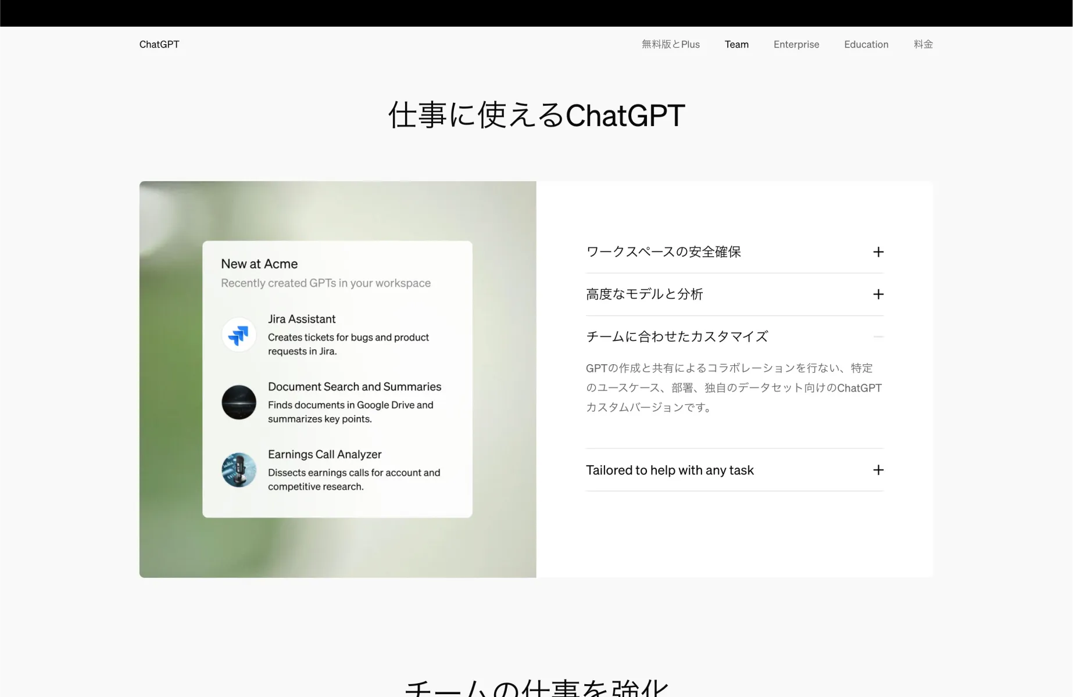Image resolution: width=1073 pixels, height=697 pixels.
Task: Select the Team nav tab
Action: click(x=736, y=44)
